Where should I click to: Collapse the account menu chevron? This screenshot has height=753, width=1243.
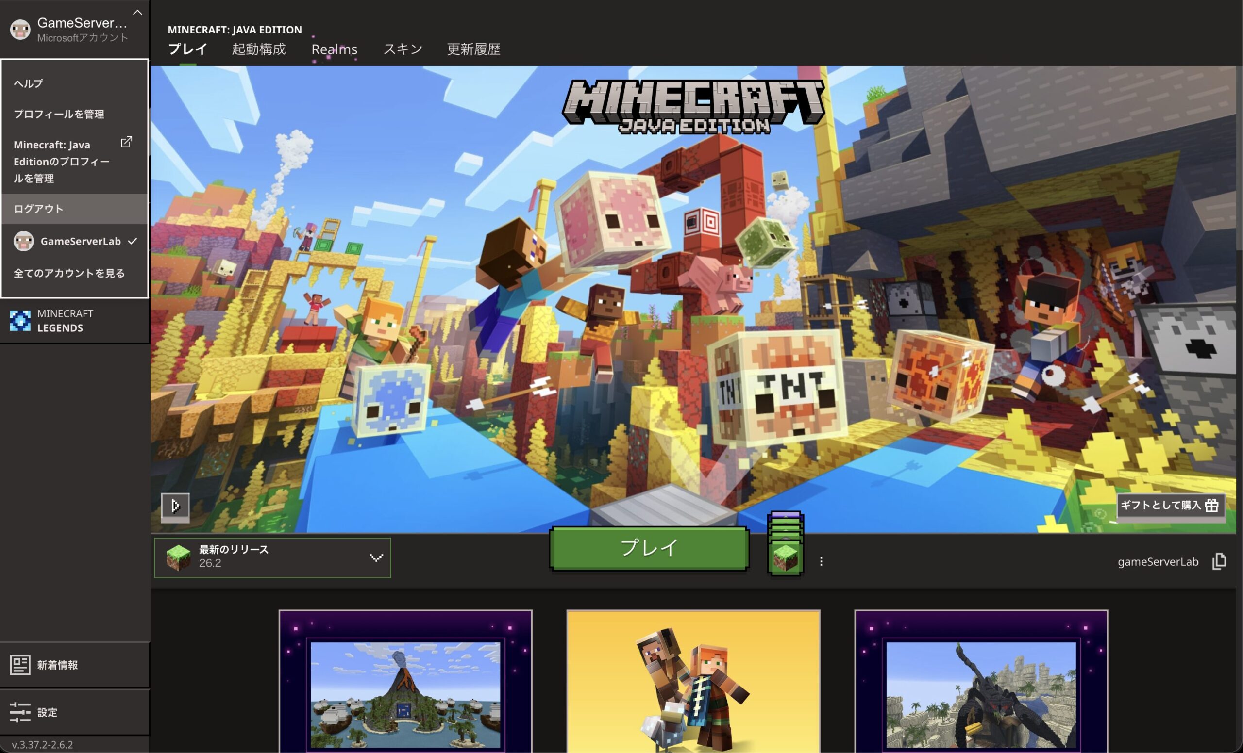[x=137, y=13]
